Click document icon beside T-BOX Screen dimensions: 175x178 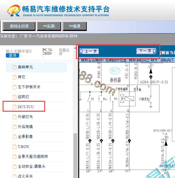[x=14, y=146]
